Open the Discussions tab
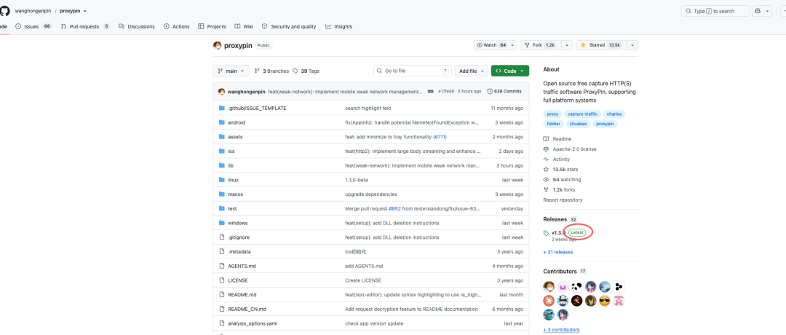 point(136,26)
